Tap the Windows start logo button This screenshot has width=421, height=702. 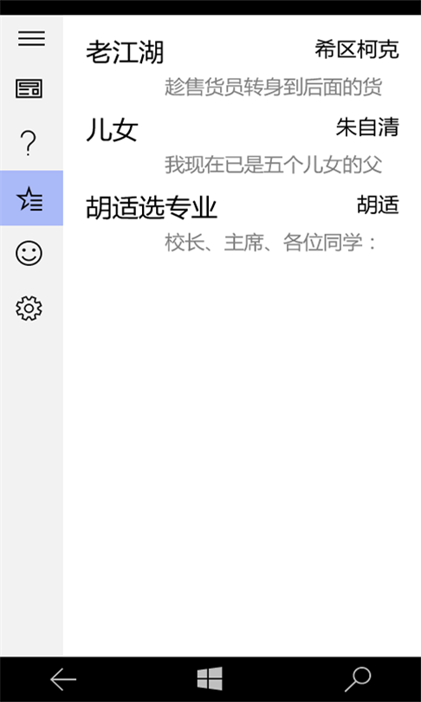[x=210, y=679]
